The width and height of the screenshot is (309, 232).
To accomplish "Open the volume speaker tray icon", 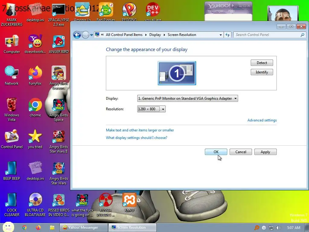I will click(278, 228).
